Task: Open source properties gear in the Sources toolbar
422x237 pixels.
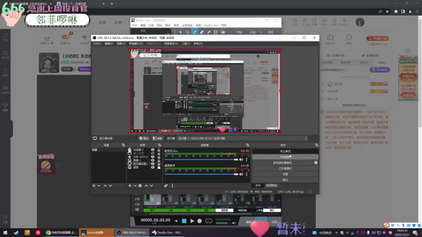Action: (x=140, y=186)
